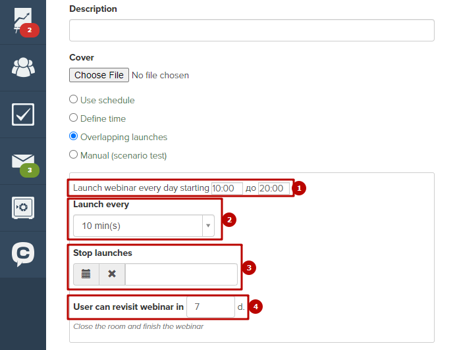Screen dimensions: 459x350
Task: Select the Overlapping launches radio option
Action: (74, 136)
